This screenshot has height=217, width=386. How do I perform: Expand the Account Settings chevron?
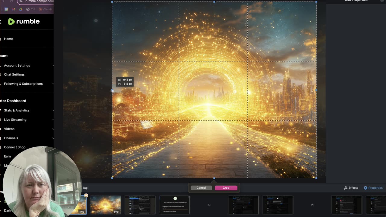coord(53,65)
